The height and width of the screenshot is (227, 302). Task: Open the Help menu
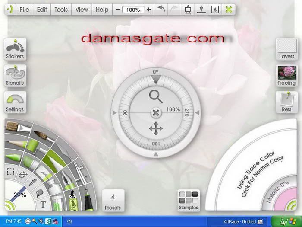pyautogui.click(x=102, y=10)
